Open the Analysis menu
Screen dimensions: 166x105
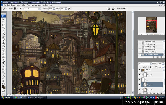click(x=34, y=5)
